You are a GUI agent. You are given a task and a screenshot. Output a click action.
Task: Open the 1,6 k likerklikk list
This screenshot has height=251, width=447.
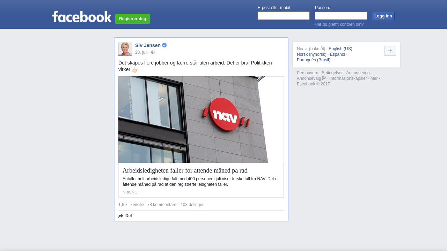131,205
